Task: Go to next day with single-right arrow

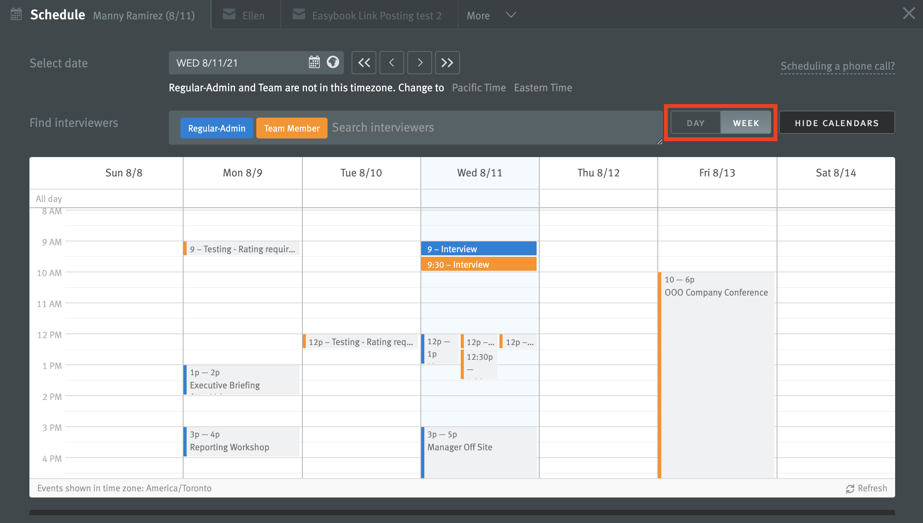Action: [419, 62]
